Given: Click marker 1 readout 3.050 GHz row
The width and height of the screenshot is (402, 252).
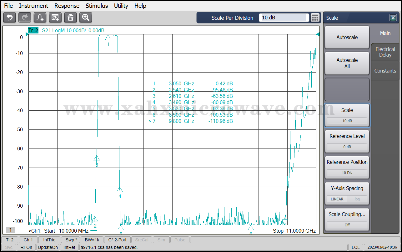Looking at the screenshot, I should coord(193,84).
